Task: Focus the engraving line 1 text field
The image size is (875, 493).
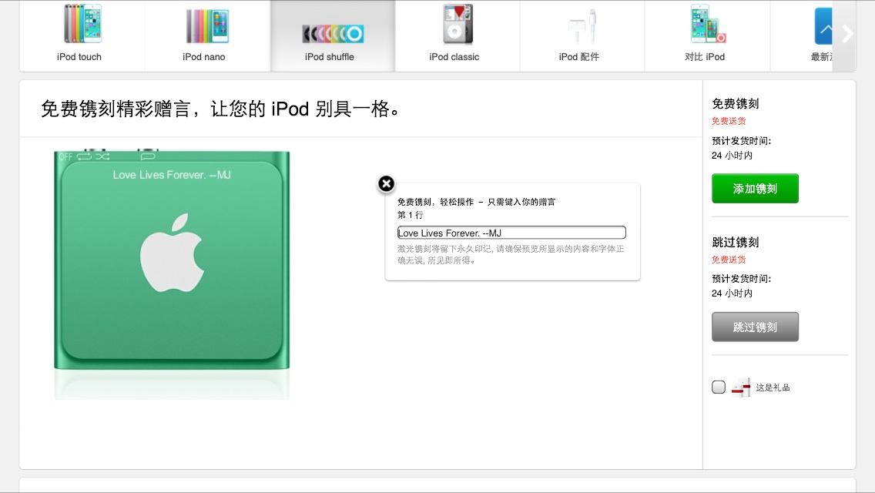Action: coord(511,233)
